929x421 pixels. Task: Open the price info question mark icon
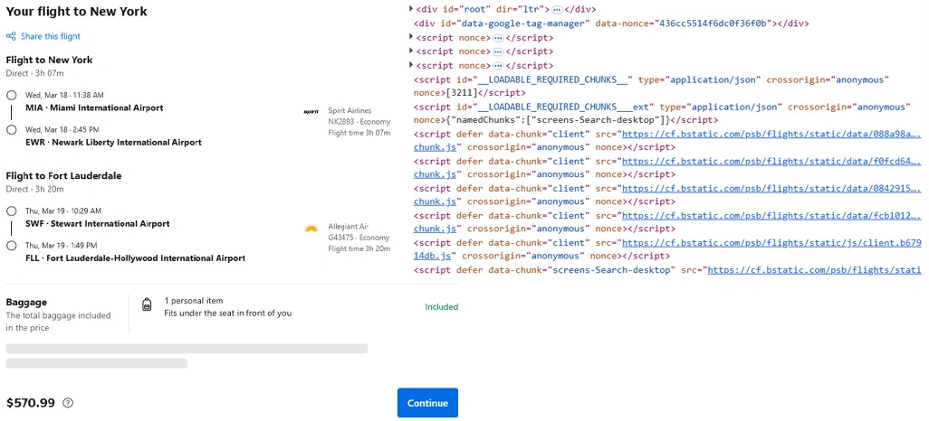[x=68, y=403]
